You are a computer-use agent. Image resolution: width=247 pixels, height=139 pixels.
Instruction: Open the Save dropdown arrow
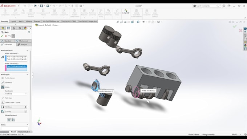click(x=44, y=6)
